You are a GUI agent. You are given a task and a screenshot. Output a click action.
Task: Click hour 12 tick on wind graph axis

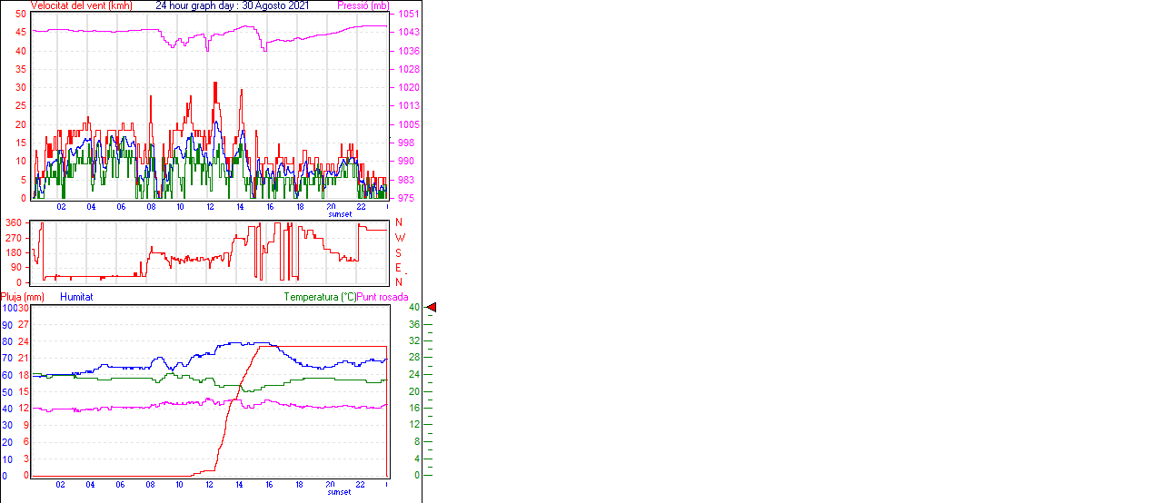click(x=211, y=207)
